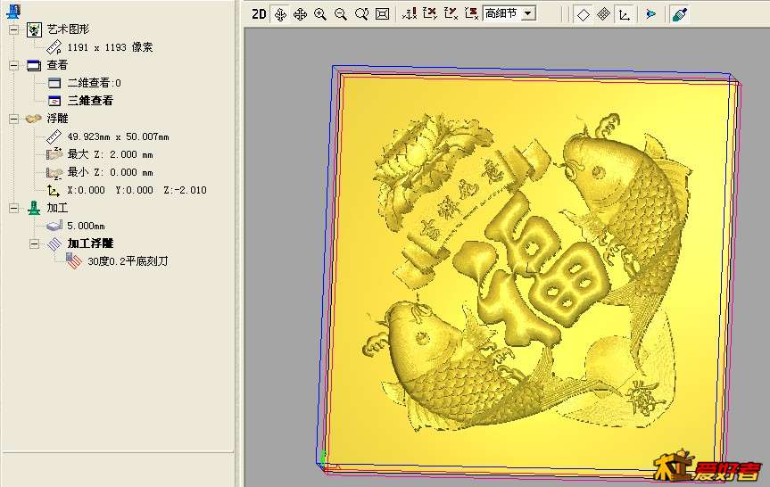
Task: Click the colour shading brush icon
Action: 680,15
